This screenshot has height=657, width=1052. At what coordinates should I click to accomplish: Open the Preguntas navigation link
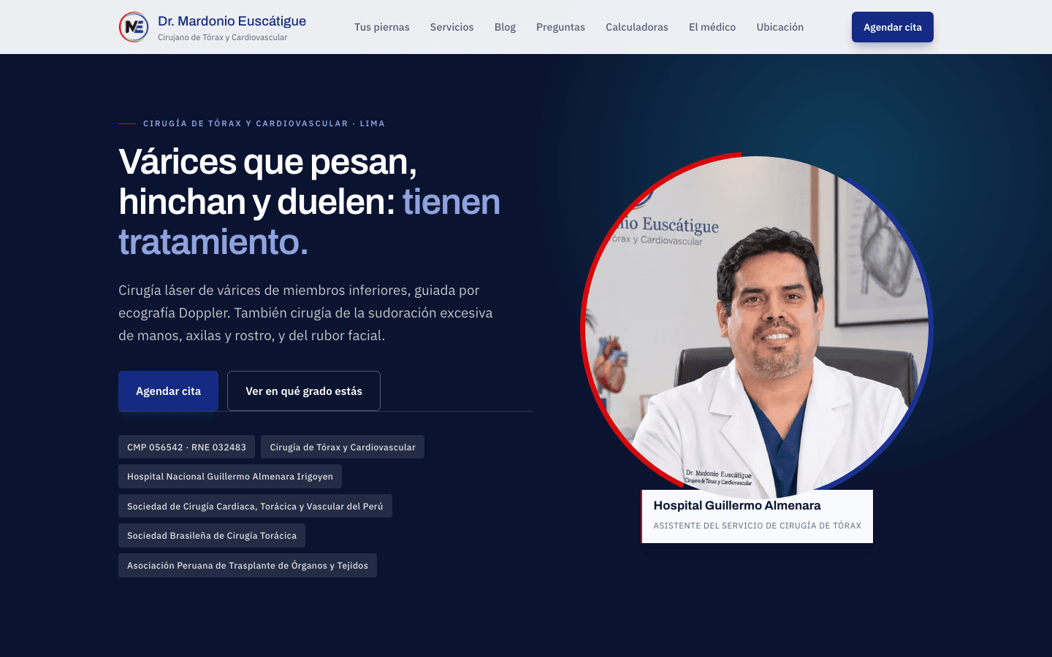(560, 27)
